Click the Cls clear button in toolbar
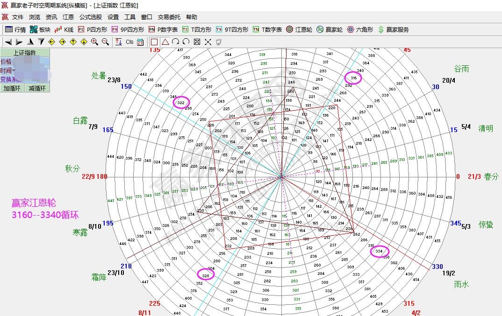The image size is (502, 316). (129, 42)
